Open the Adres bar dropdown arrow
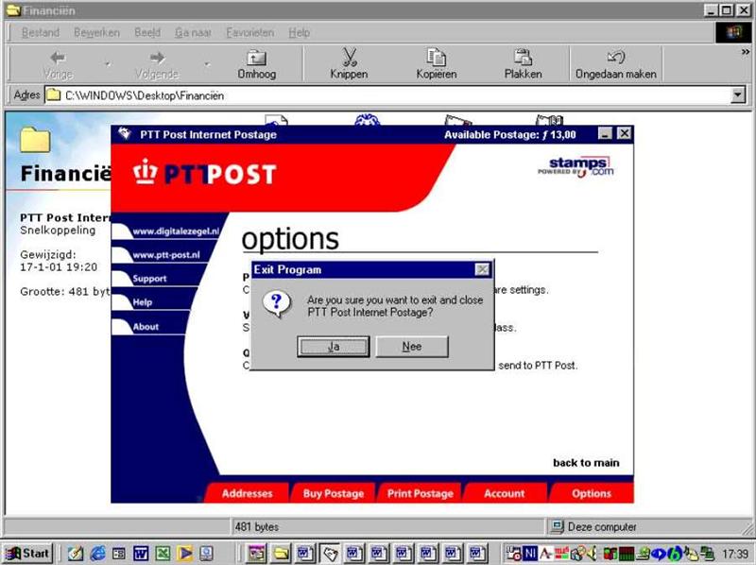This screenshot has width=756, height=565. click(x=738, y=95)
